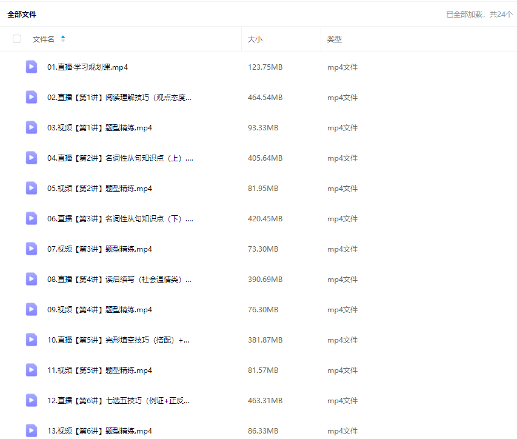Select the row showing 463.31MB size

tap(265, 401)
